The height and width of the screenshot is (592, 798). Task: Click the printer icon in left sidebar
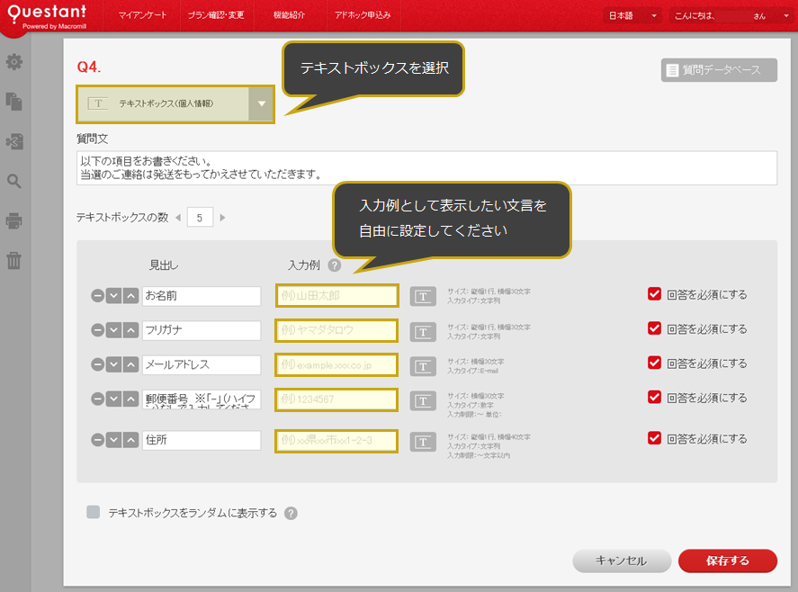point(14,220)
